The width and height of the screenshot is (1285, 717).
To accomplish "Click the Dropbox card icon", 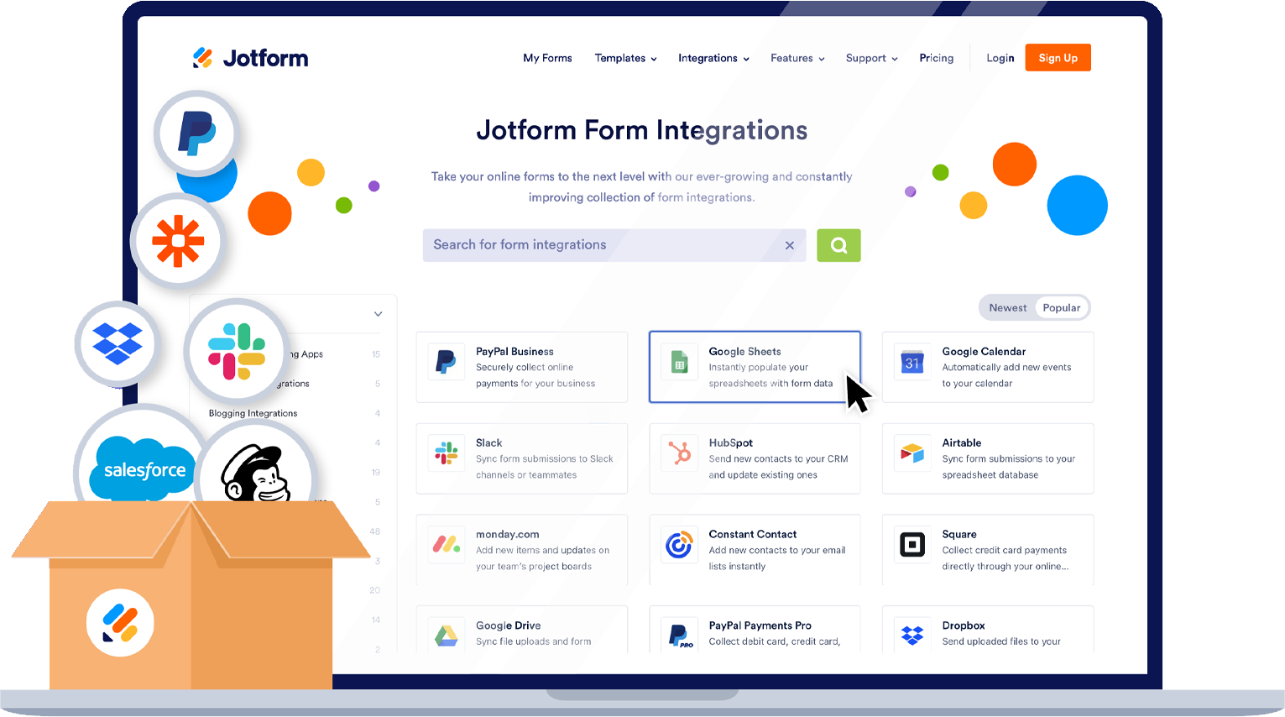I will click(912, 636).
